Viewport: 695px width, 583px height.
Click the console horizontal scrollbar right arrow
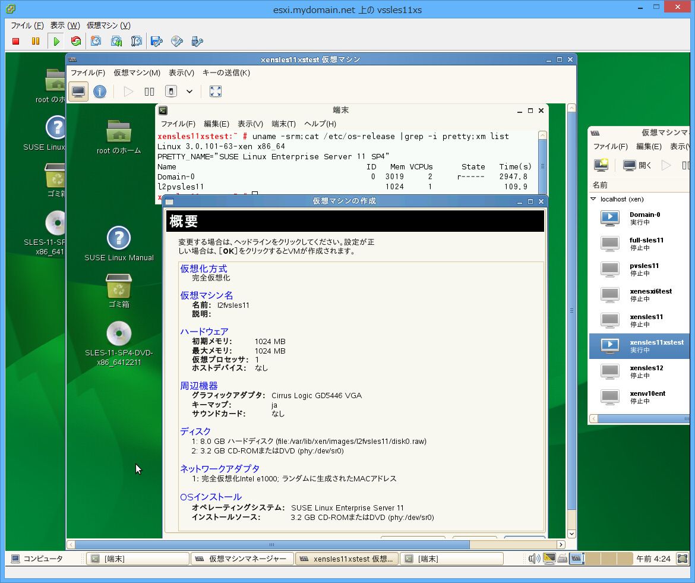click(561, 544)
